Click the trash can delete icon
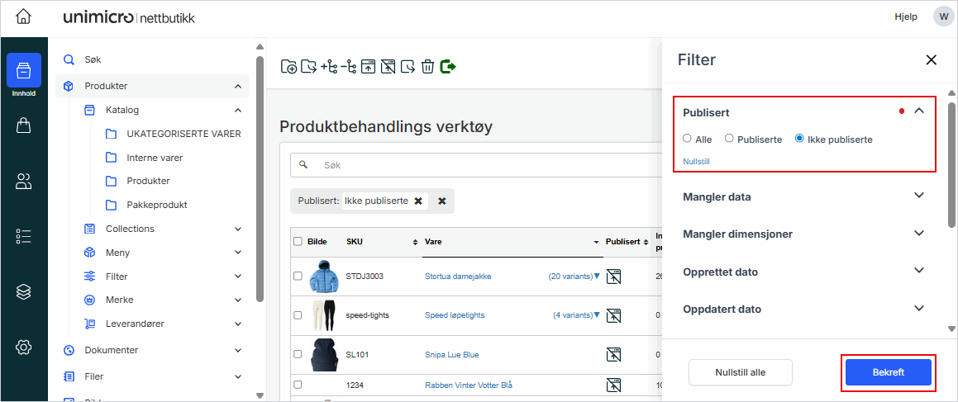958x402 pixels. pos(427,67)
